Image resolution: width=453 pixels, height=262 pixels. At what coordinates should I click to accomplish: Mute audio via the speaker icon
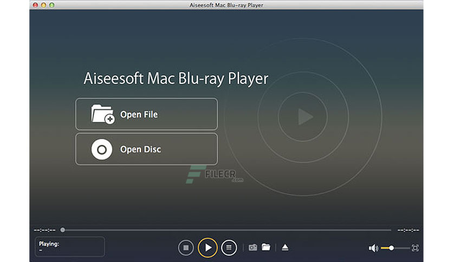click(x=373, y=248)
